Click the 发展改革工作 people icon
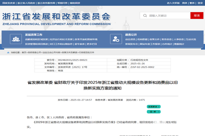 coord(16,39)
